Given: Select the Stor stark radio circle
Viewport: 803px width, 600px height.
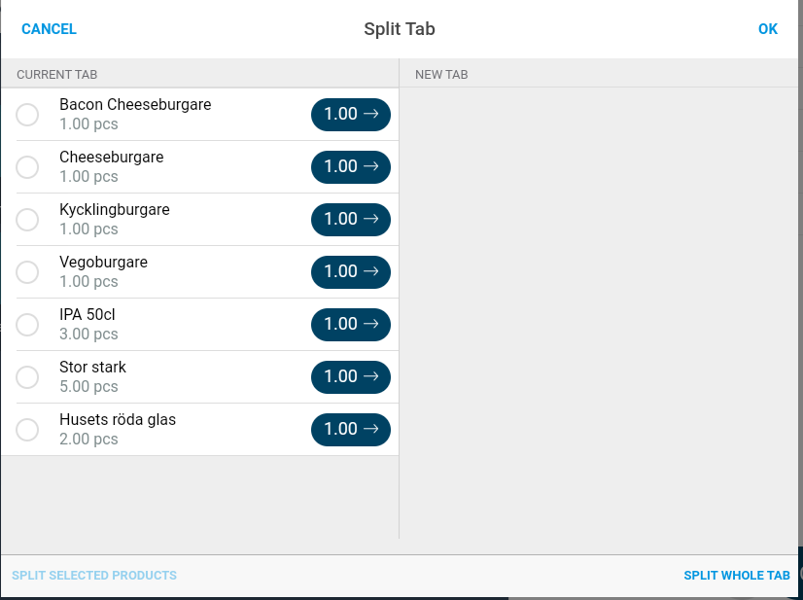Looking at the screenshot, I should (x=27, y=377).
